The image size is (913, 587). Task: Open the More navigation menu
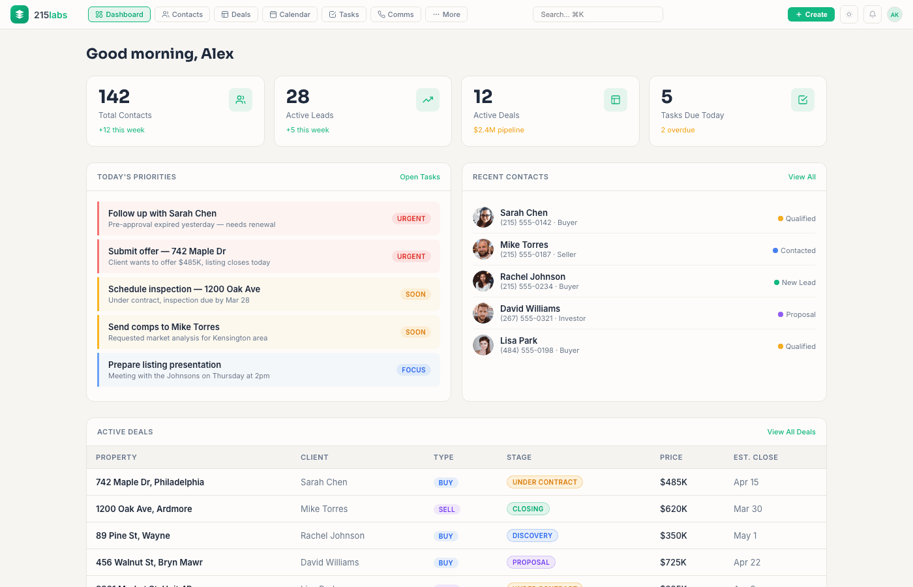446,14
